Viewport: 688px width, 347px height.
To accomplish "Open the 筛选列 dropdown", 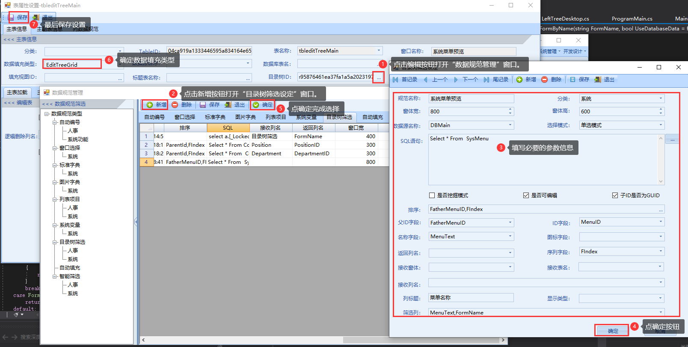I will 661,312.
